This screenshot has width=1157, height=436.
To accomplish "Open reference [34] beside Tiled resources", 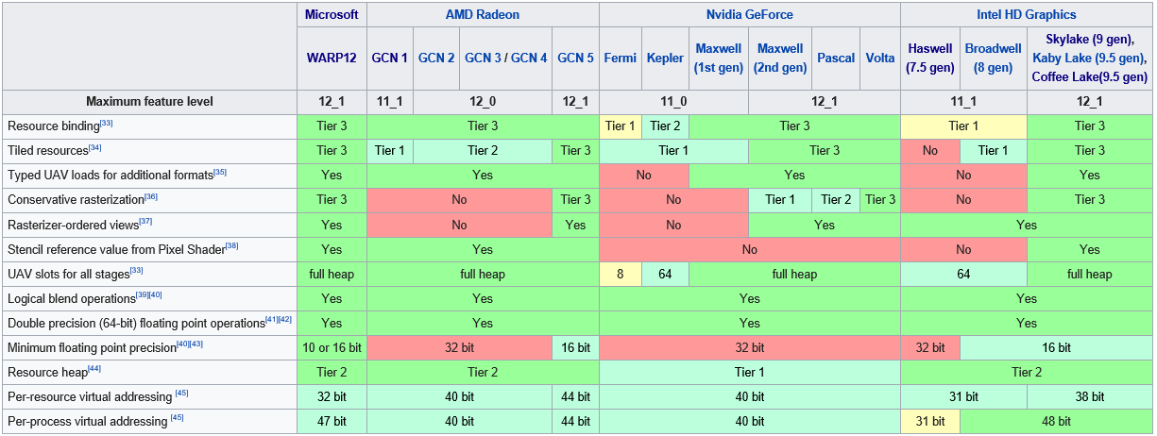I will (x=94, y=147).
